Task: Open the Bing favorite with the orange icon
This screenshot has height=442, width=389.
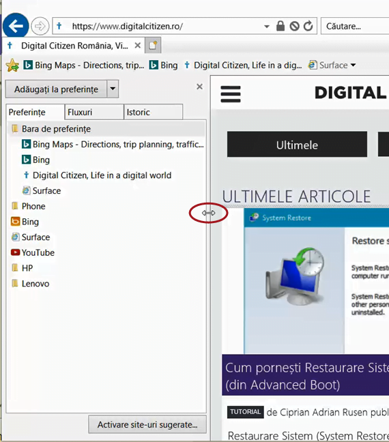Action: (25, 222)
